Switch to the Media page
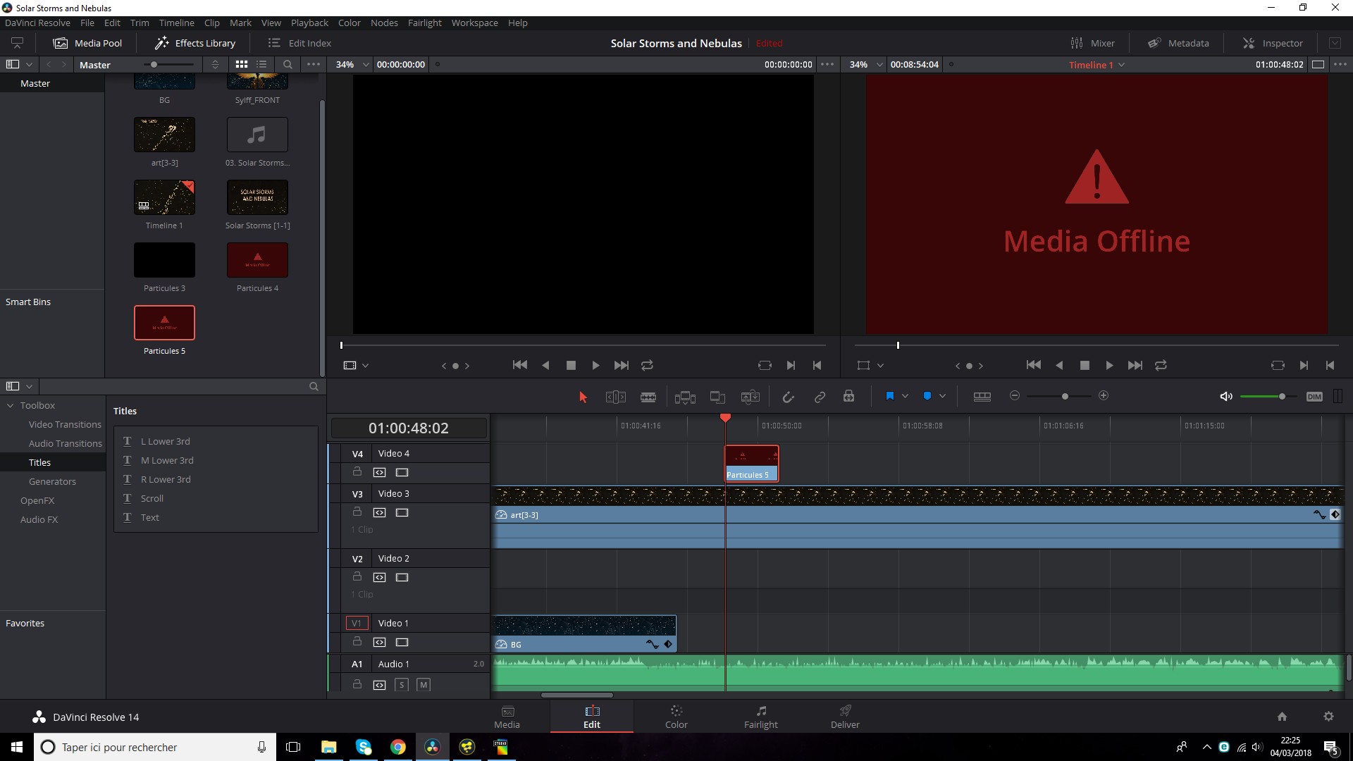Image resolution: width=1353 pixels, height=761 pixels. coord(507,717)
